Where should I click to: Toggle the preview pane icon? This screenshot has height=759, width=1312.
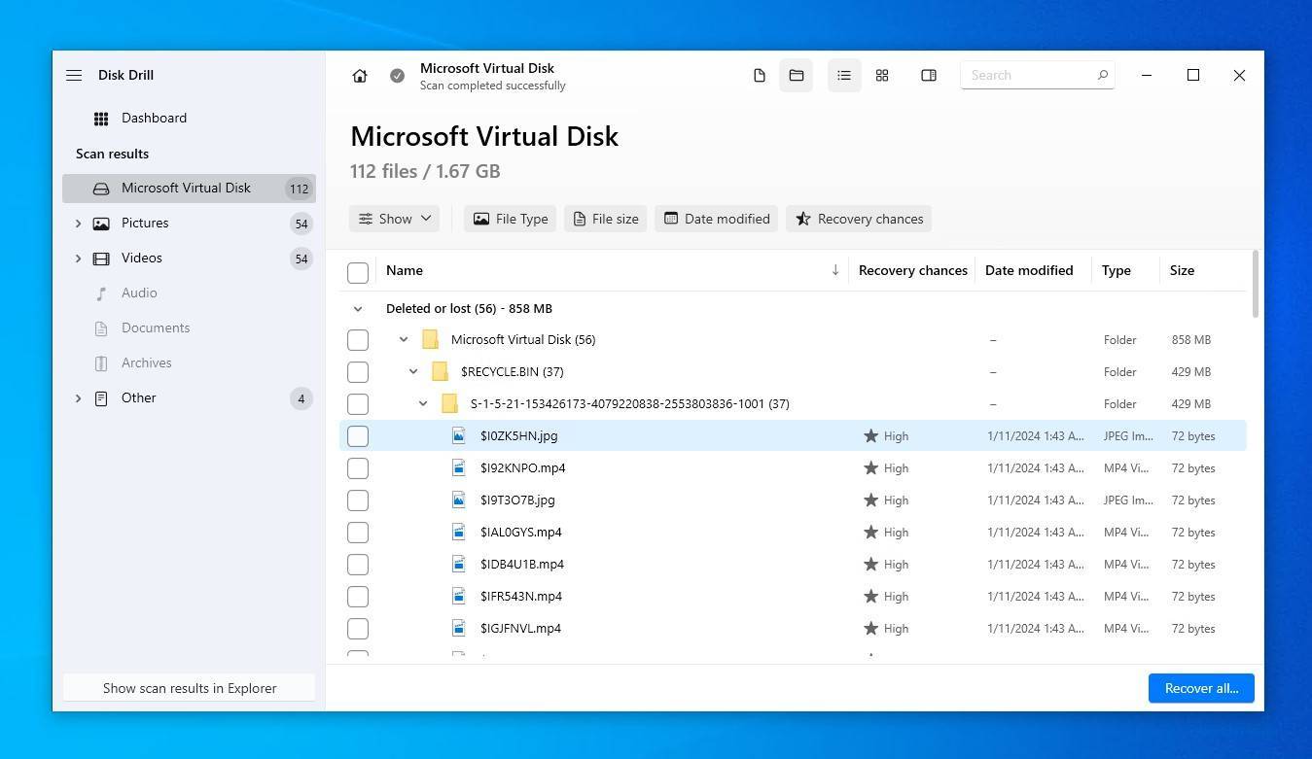tap(929, 75)
